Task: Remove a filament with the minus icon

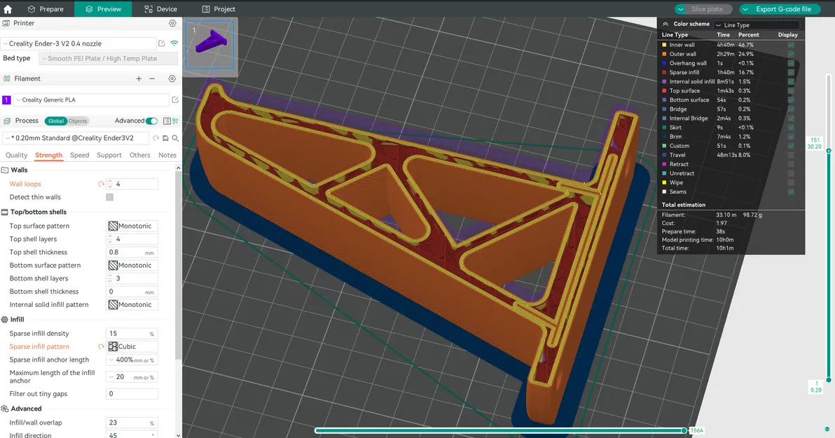Action: [x=152, y=78]
